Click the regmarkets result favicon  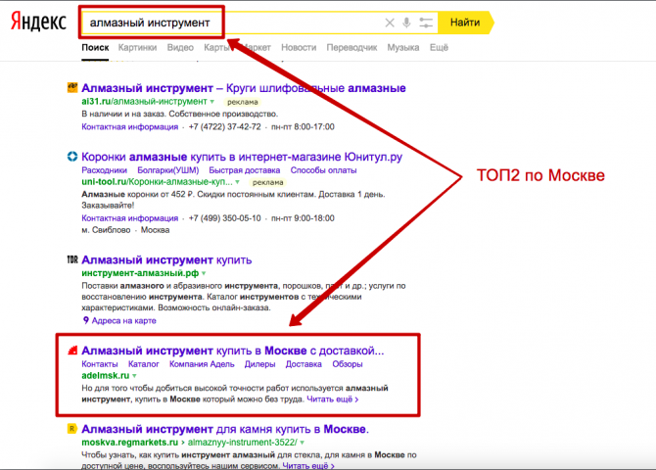pyautogui.click(x=72, y=429)
